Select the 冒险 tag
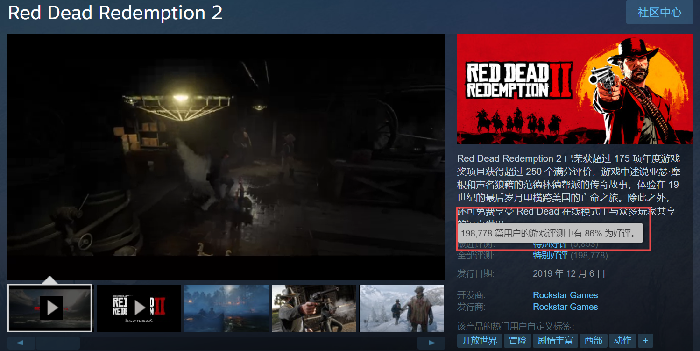The width and height of the screenshot is (700, 351). coord(517,340)
